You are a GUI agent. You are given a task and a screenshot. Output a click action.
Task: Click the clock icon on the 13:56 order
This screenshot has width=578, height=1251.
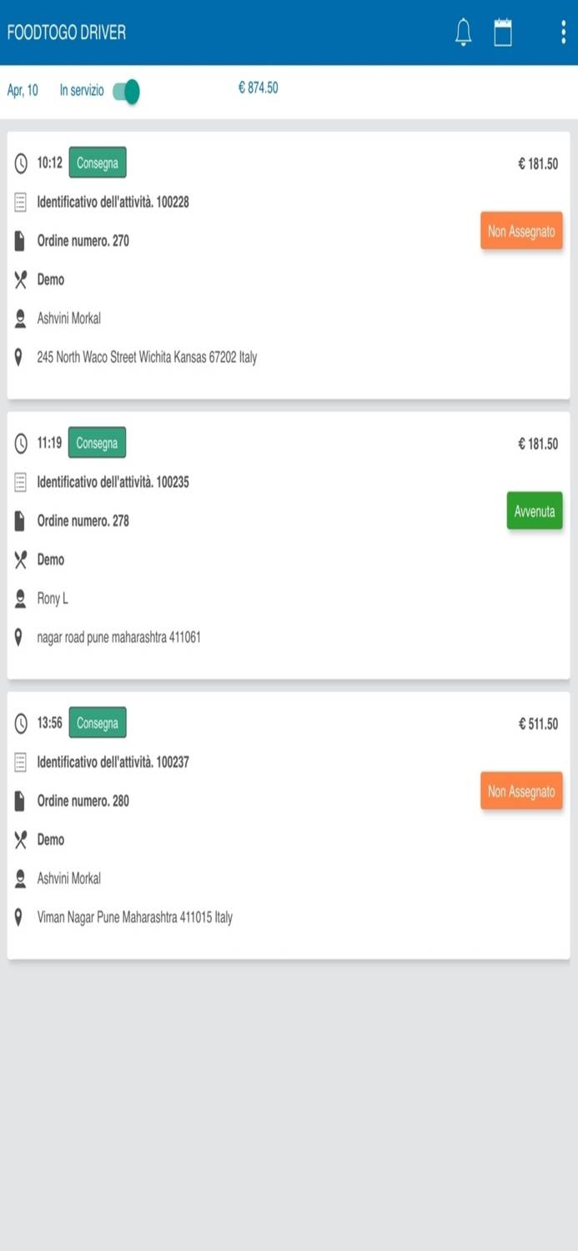(x=22, y=724)
